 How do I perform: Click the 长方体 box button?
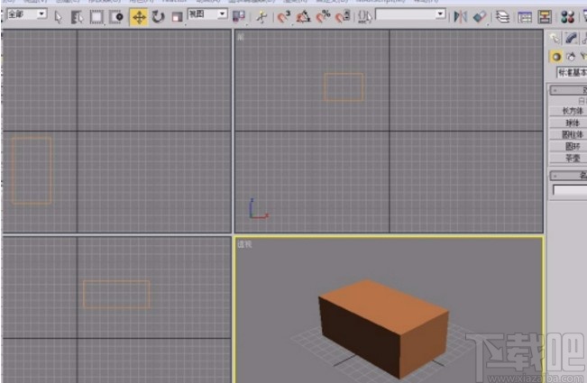[x=568, y=111]
